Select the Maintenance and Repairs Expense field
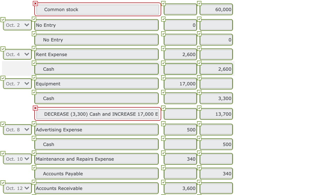 click(x=97, y=159)
